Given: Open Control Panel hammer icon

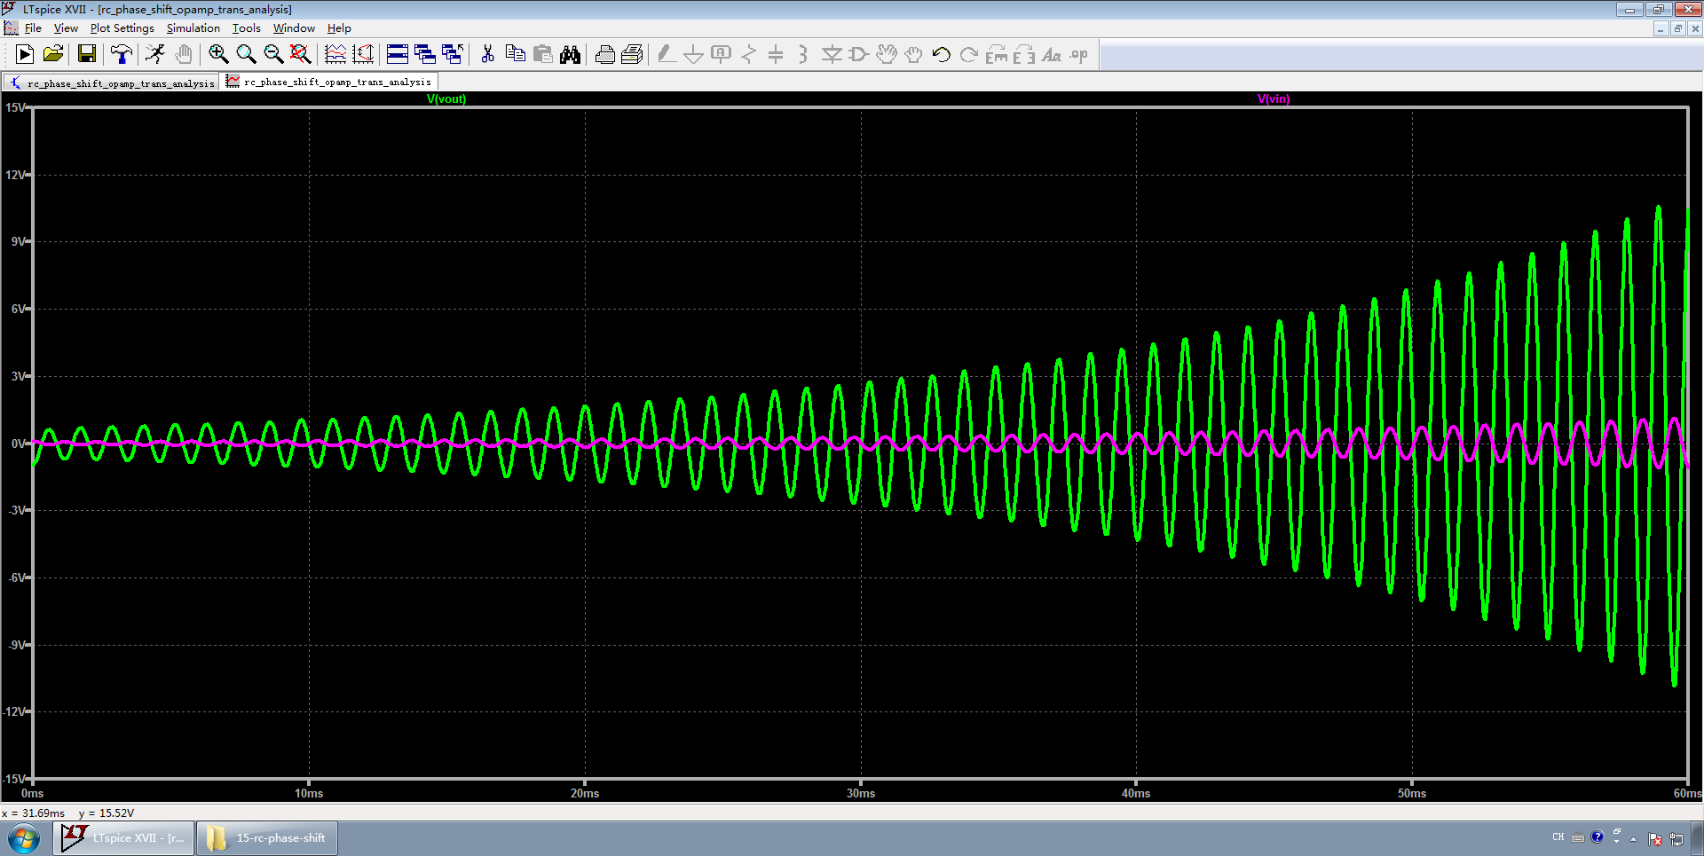Looking at the screenshot, I should [x=121, y=55].
